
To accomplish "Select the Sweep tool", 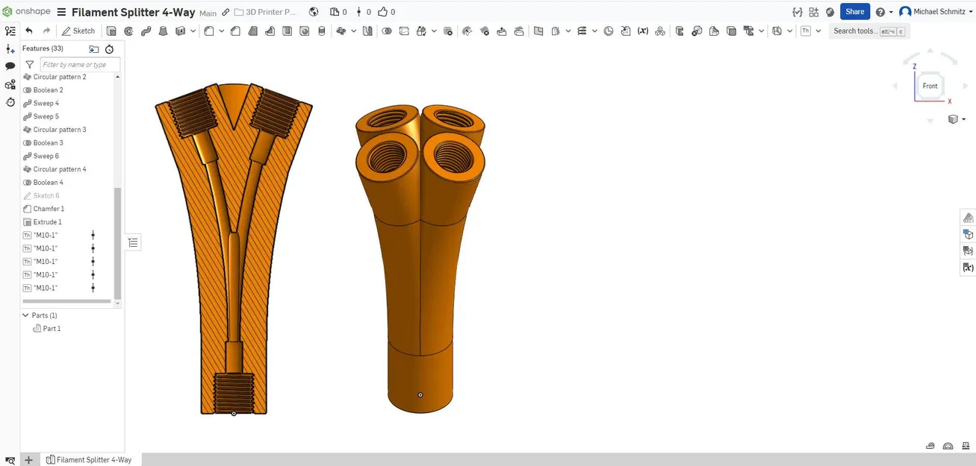I will point(146,31).
